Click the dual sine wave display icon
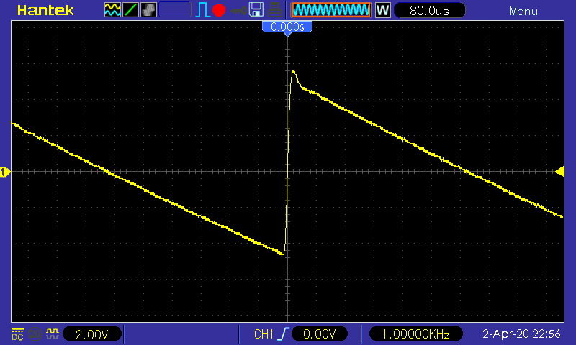Viewport: 576px width, 345px height. pos(112,10)
